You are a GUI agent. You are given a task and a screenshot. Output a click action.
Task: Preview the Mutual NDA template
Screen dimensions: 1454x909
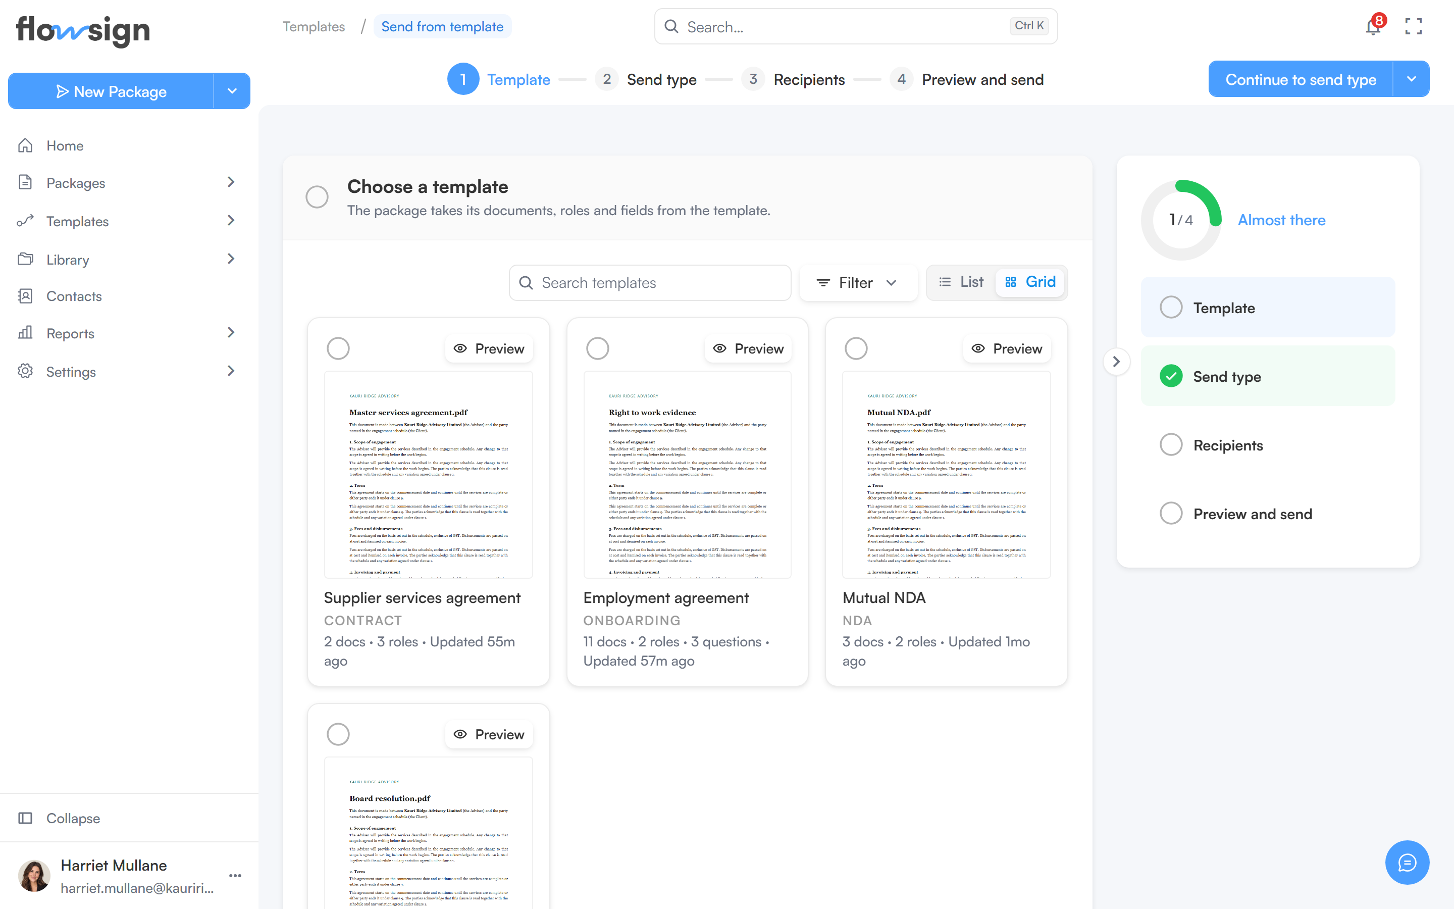point(1007,348)
